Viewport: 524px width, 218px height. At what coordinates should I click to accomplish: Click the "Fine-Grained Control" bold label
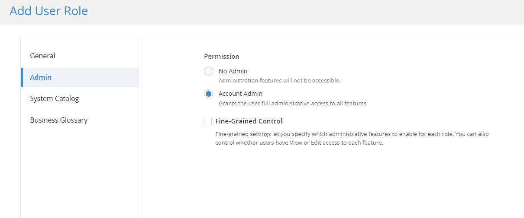[249, 121]
